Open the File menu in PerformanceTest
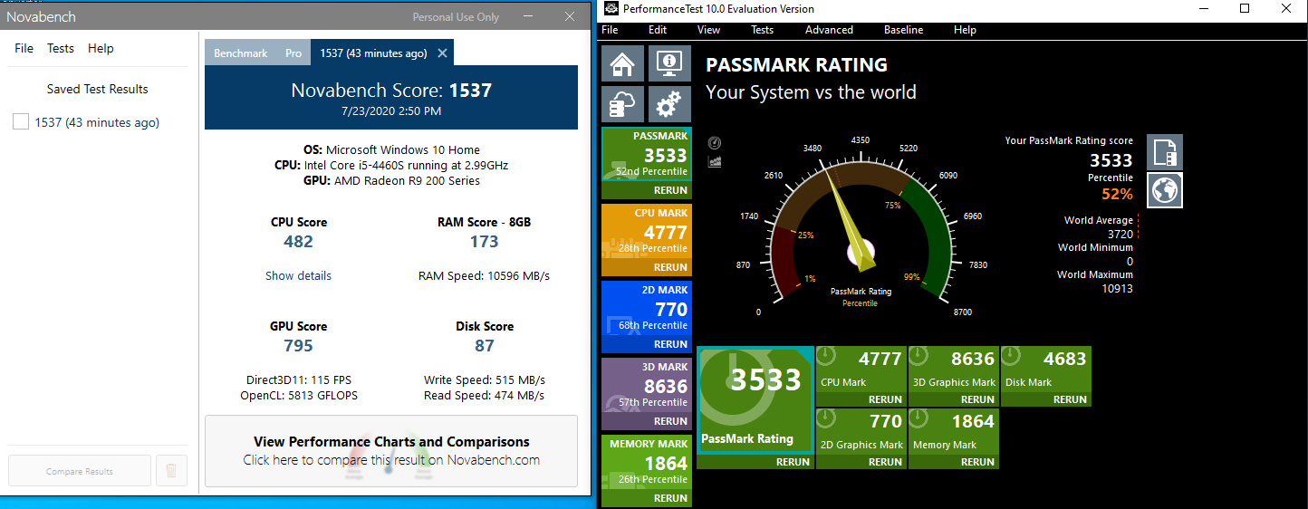Screen dimensions: 1308x509 coord(610,30)
